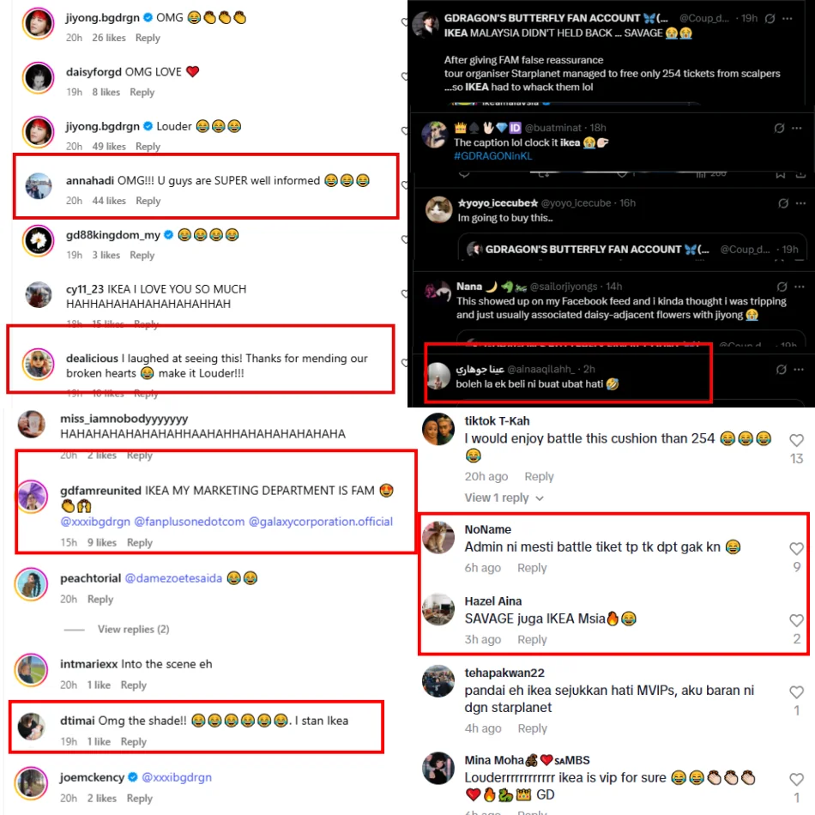
Task: Open three-dot menu on yoyo_icecube tweet
Action: tap(800, 203)
